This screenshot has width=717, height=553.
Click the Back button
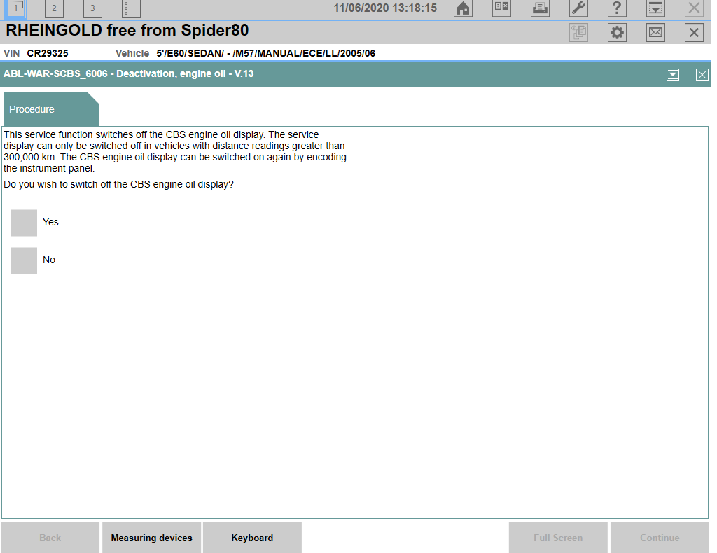pyautogui.click(x=50, y=538)
